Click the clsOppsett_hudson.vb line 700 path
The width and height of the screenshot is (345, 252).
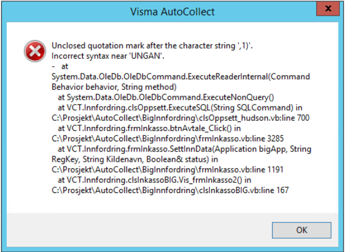click(180, 118)
